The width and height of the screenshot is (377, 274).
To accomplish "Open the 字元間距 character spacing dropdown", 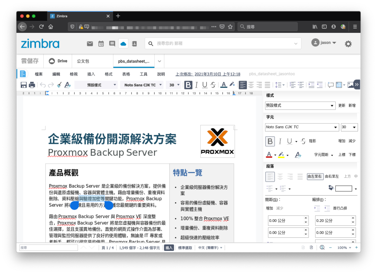I will pyautogui.click(x=323, y=155).
